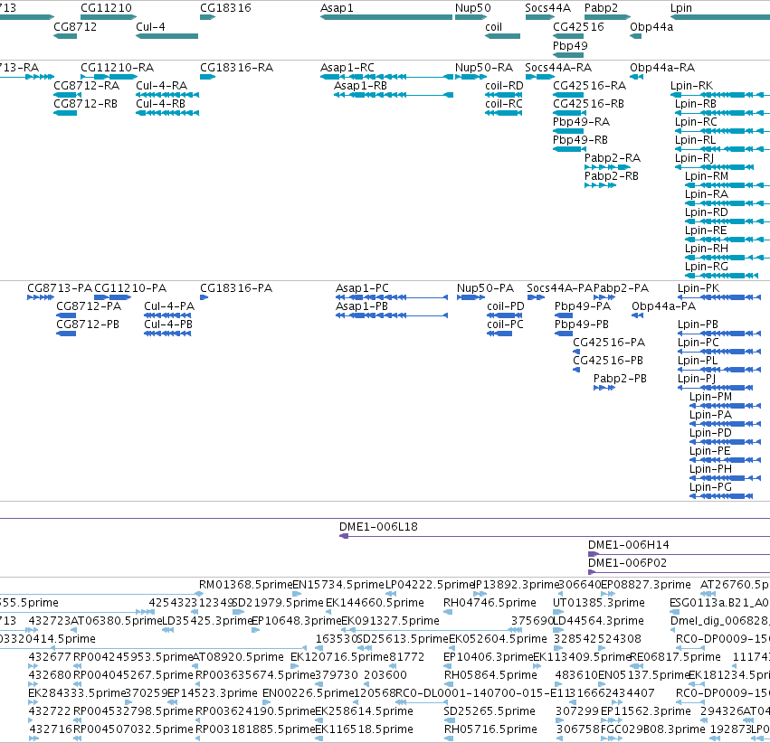The width and height of the screenshot is (770, 743).
Task: Open the coil-RD transcript
Action: [x=503, y=95]
